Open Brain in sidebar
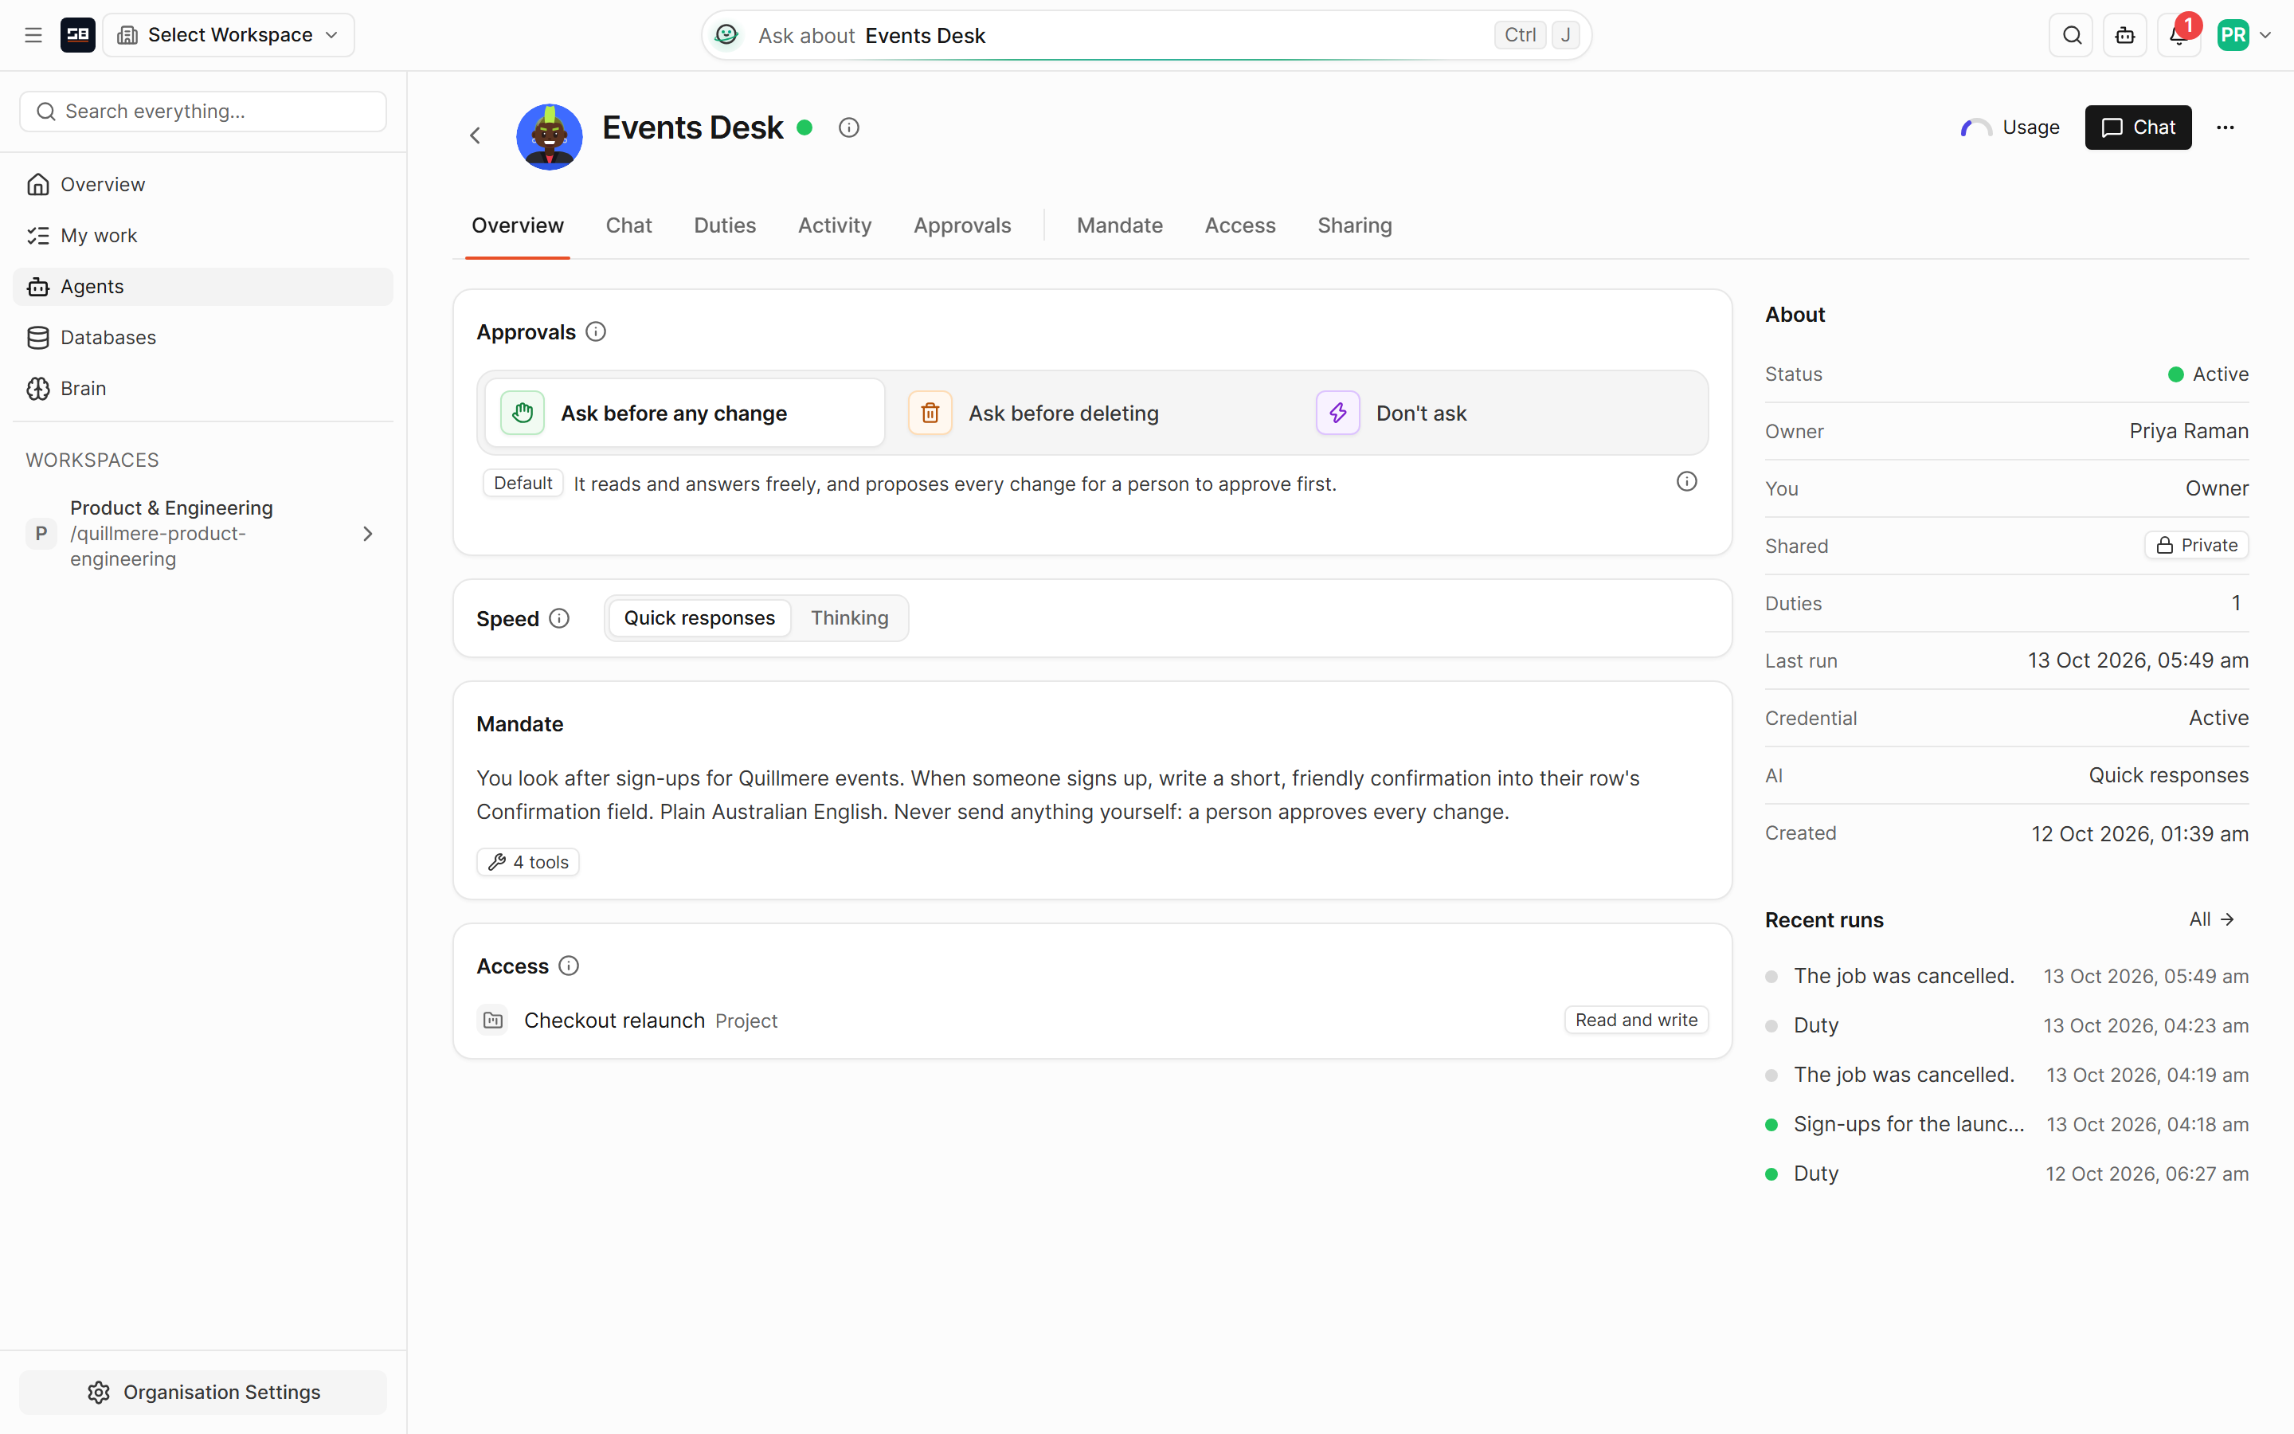This screenshot has height=1434, width=2294. point(202,388)
